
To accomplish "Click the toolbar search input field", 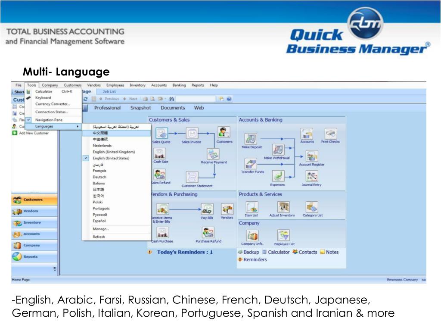I will coord(196,99).
